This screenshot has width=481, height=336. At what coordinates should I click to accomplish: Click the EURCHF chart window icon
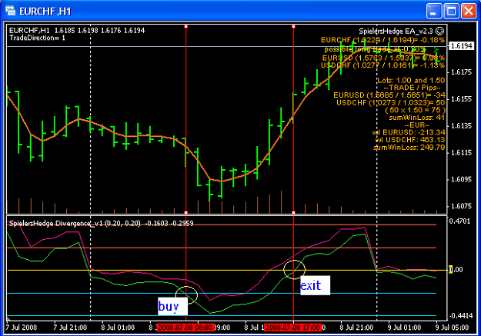10,11
